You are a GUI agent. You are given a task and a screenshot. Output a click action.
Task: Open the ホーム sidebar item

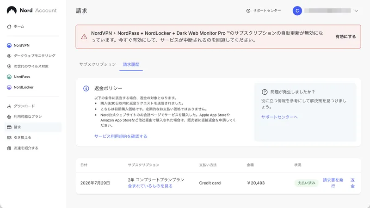pyautogui.click(x=33, y=26)
